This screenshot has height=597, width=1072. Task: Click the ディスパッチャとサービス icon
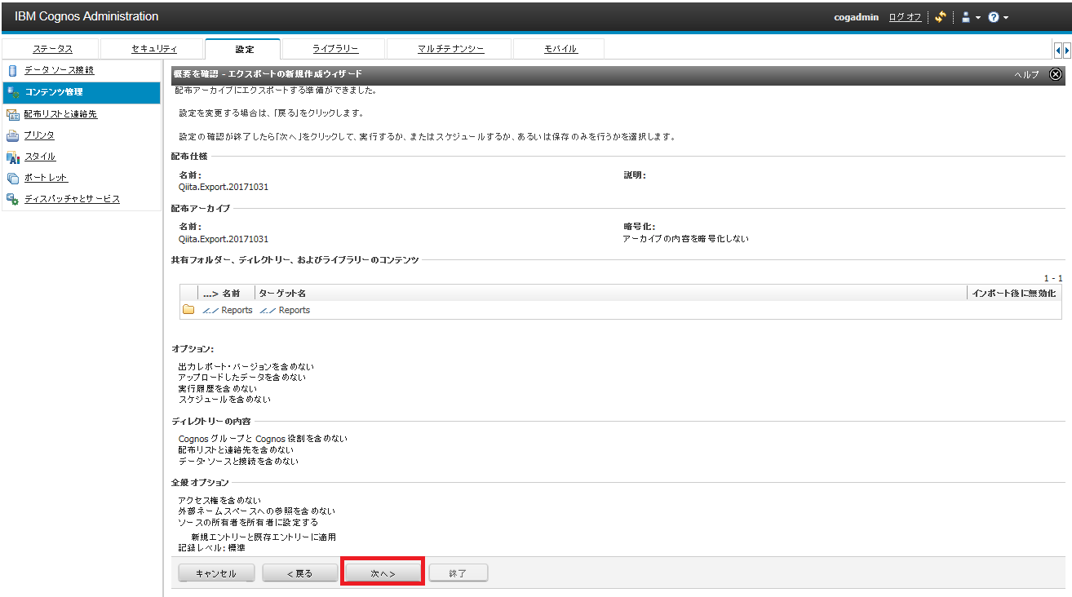point(12,199)
